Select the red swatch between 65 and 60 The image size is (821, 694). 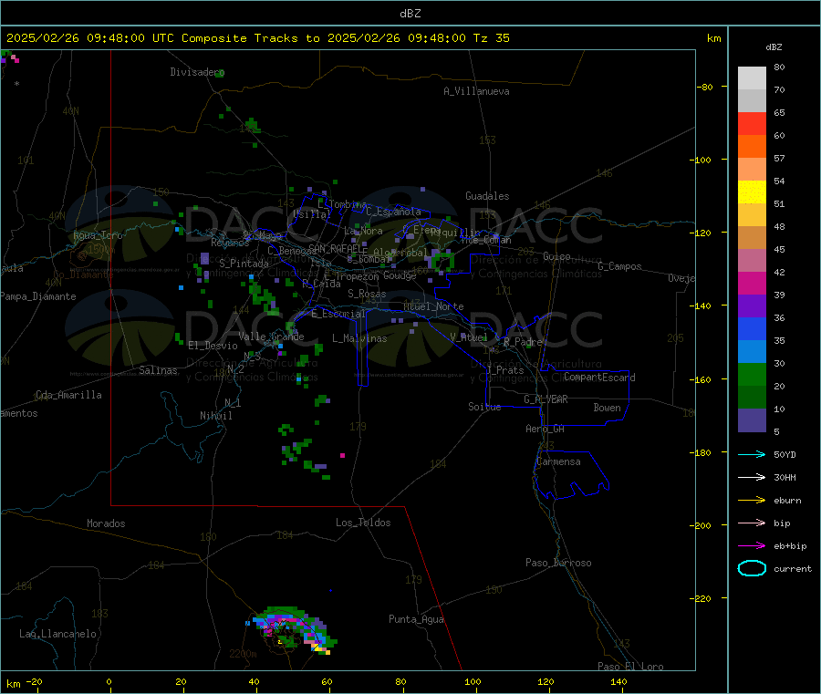point(752,123)
